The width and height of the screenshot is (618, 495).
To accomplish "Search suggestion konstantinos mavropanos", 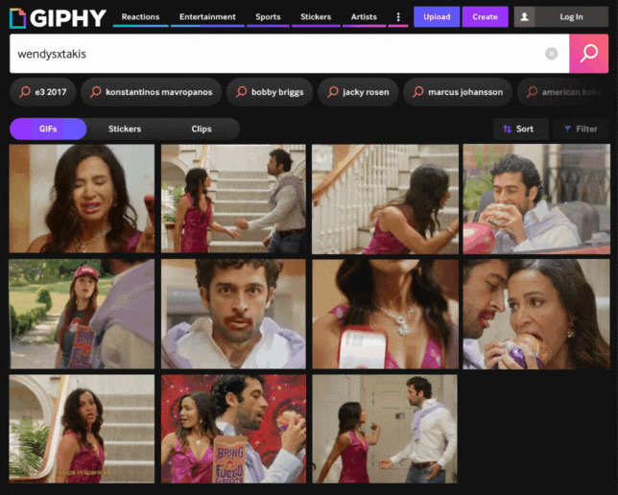I will click(152, 92).
